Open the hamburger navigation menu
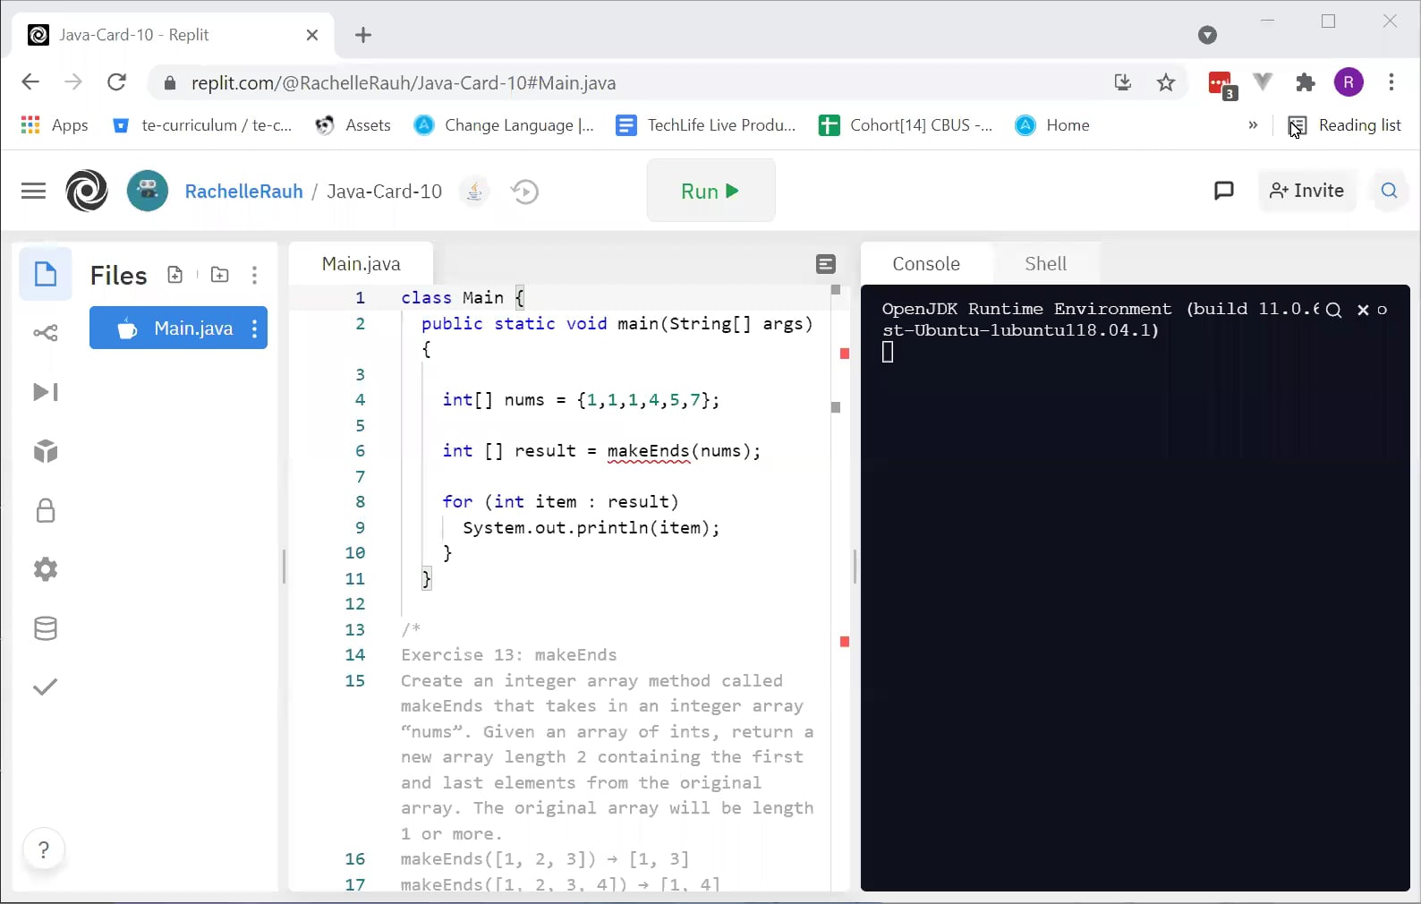The height and width of the screenshot is (904, 1421). tap(33, 191)
